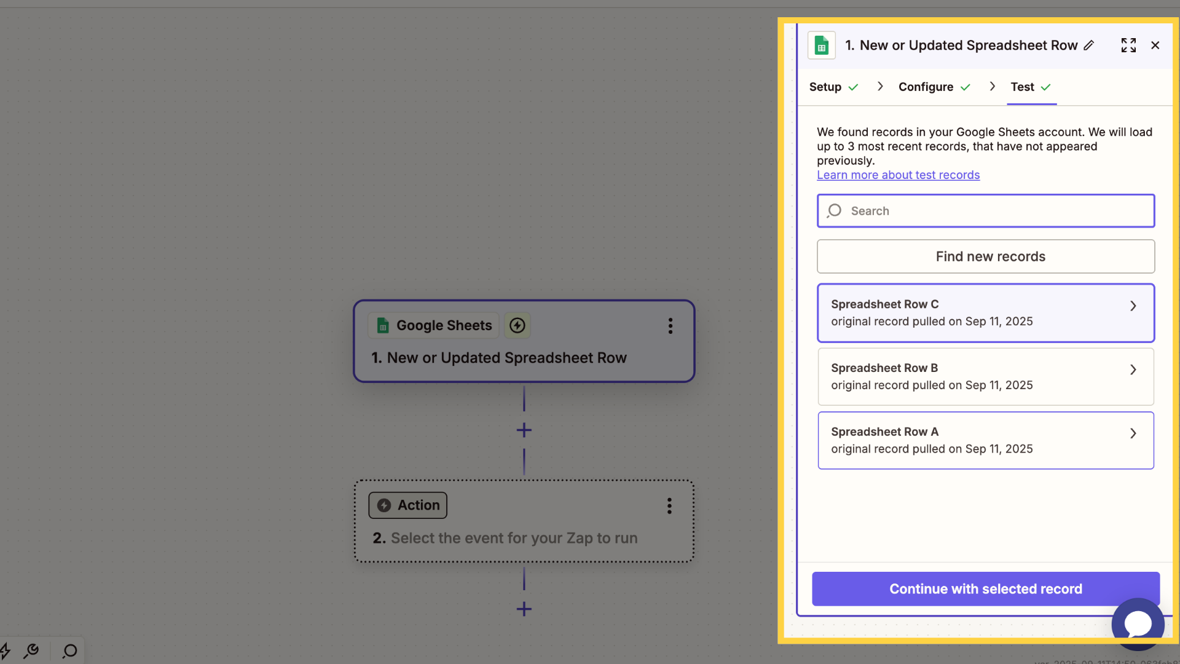
Task: Expand Spreadsheet Row A details chevron
Action: (x=1133, y=433)
